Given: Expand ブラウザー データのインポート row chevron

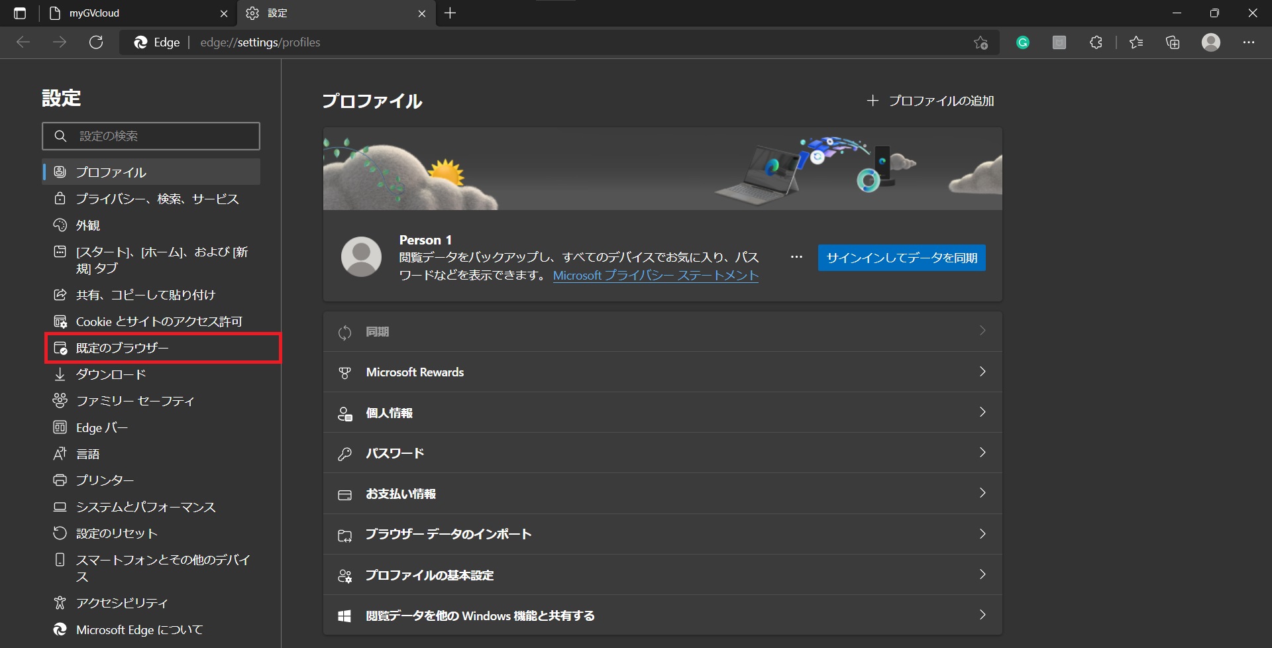Looking at the screenshot, I should pyautogui.click(x=982, y=534).
